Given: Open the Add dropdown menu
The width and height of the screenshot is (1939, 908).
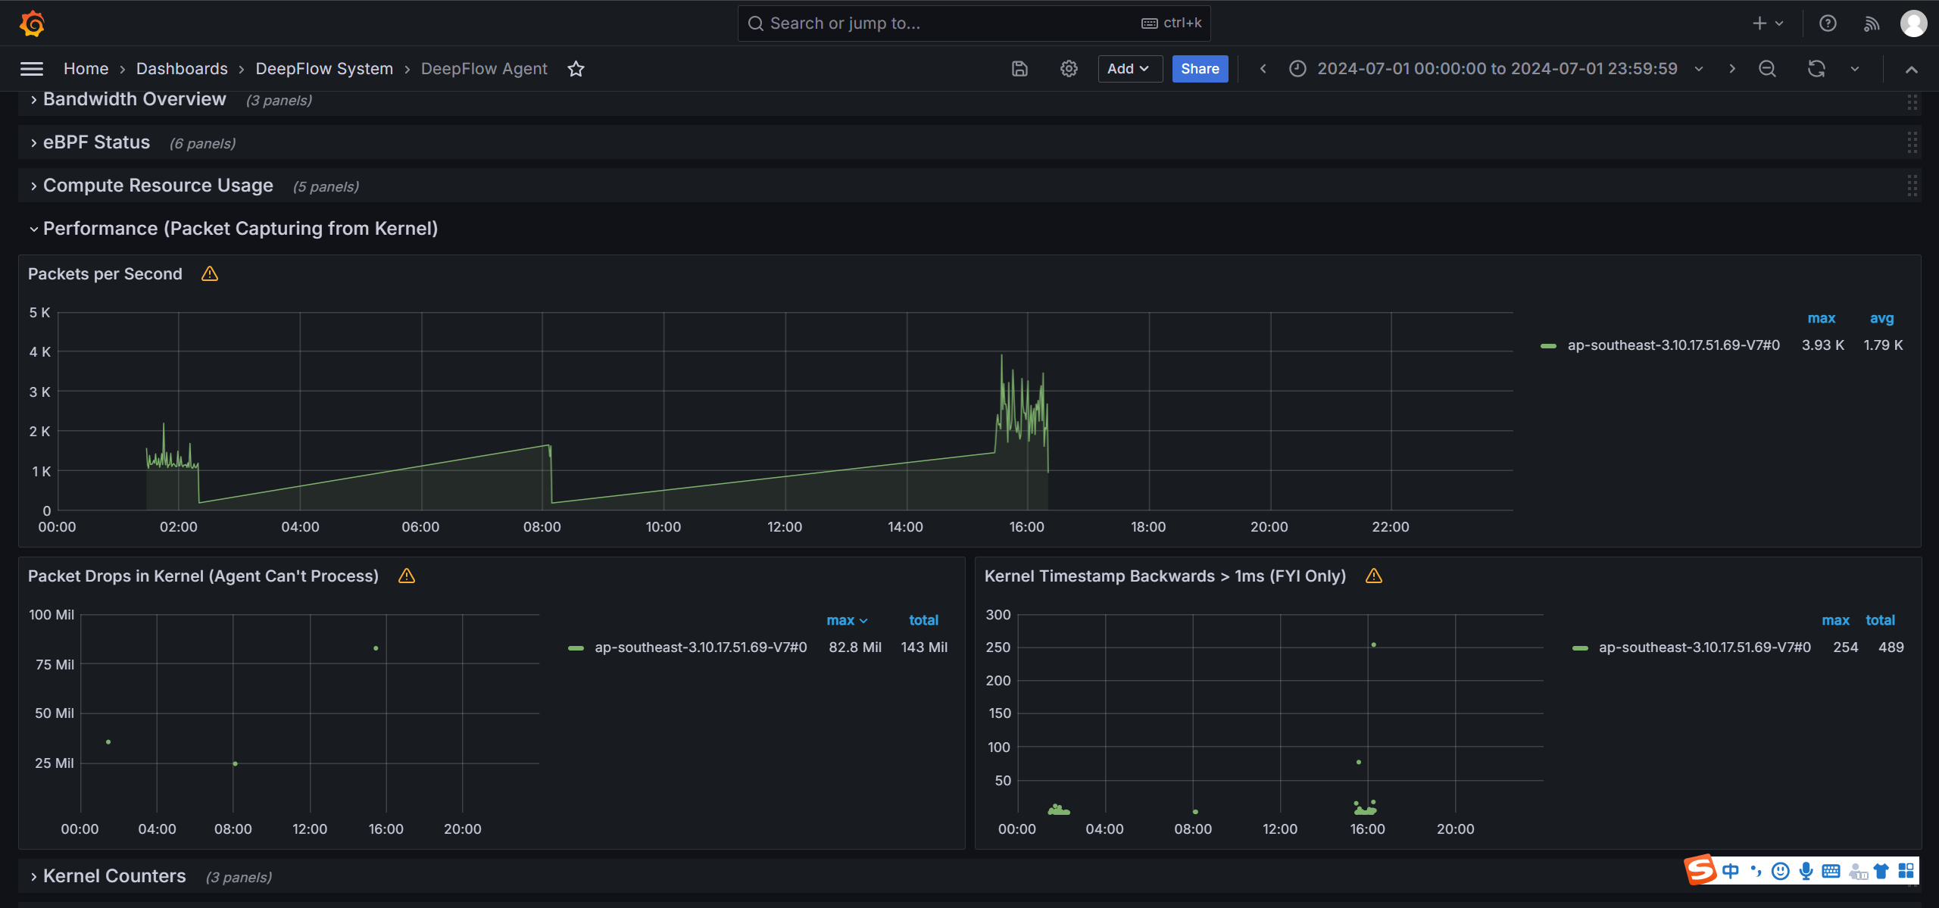Looking at the screenshot, I should tap(1129, 69).
